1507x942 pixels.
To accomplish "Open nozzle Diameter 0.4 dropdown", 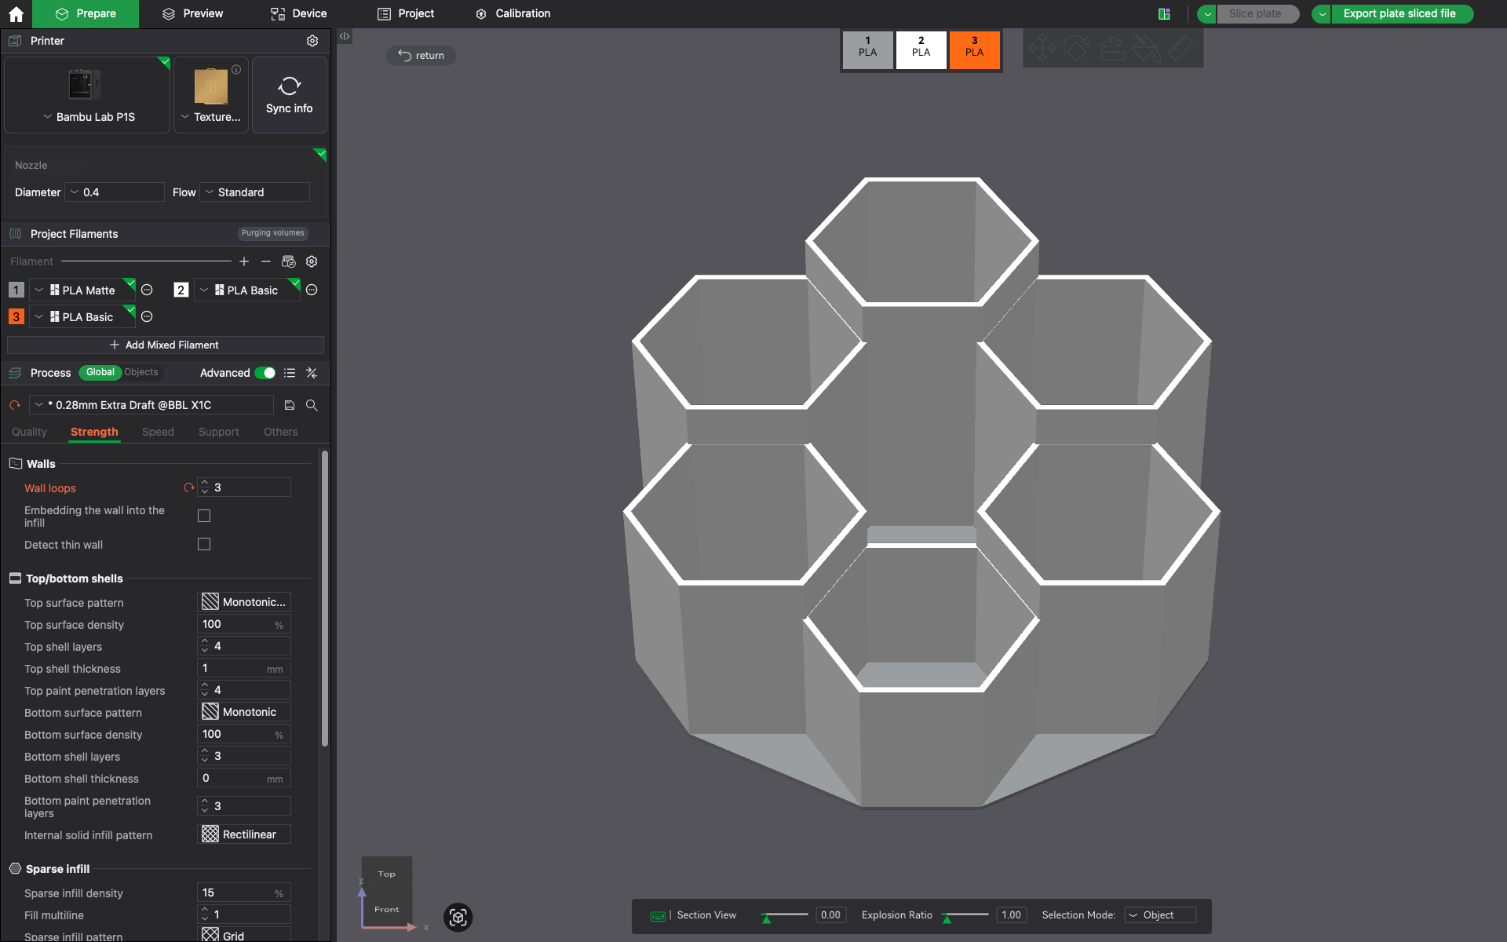I will click(x=115, y=192).
